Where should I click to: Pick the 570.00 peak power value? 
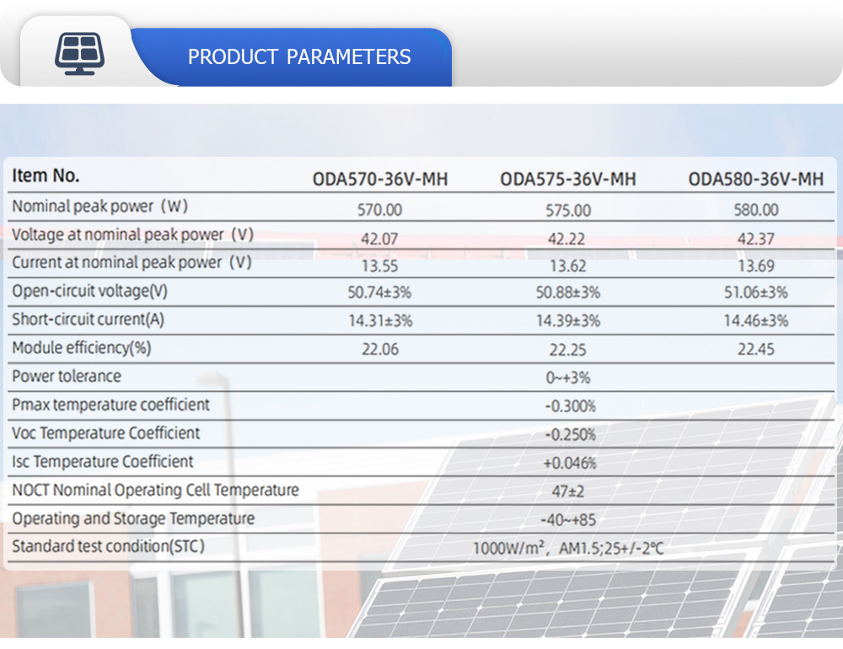(380, 210)
